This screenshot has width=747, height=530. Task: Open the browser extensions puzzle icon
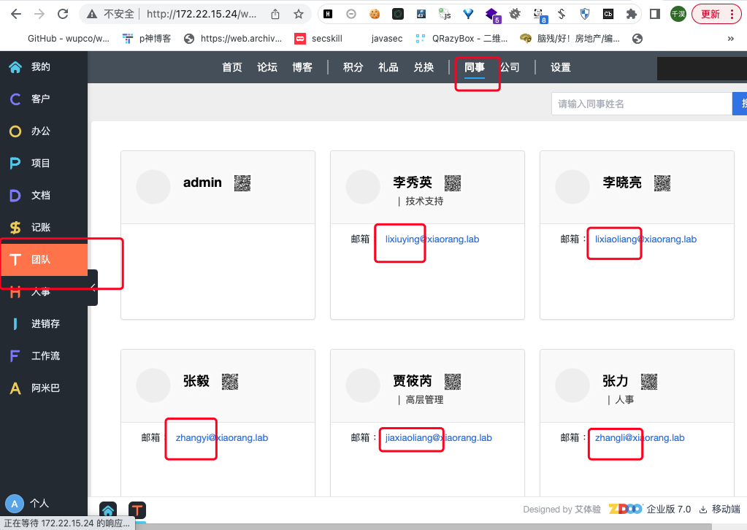pyautogui.click(x=631, y=15)
